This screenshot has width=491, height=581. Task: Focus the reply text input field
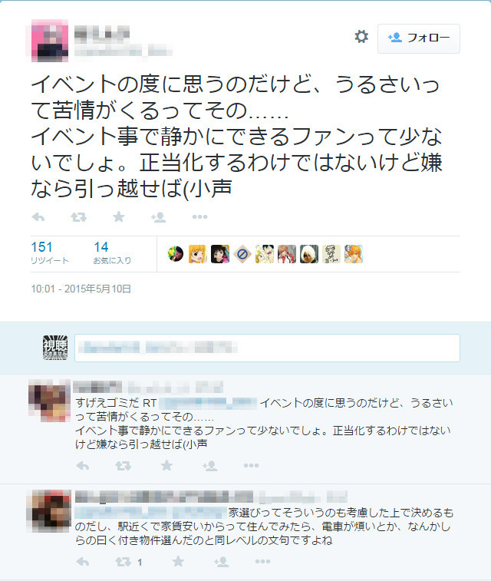(x=267, y=348)
